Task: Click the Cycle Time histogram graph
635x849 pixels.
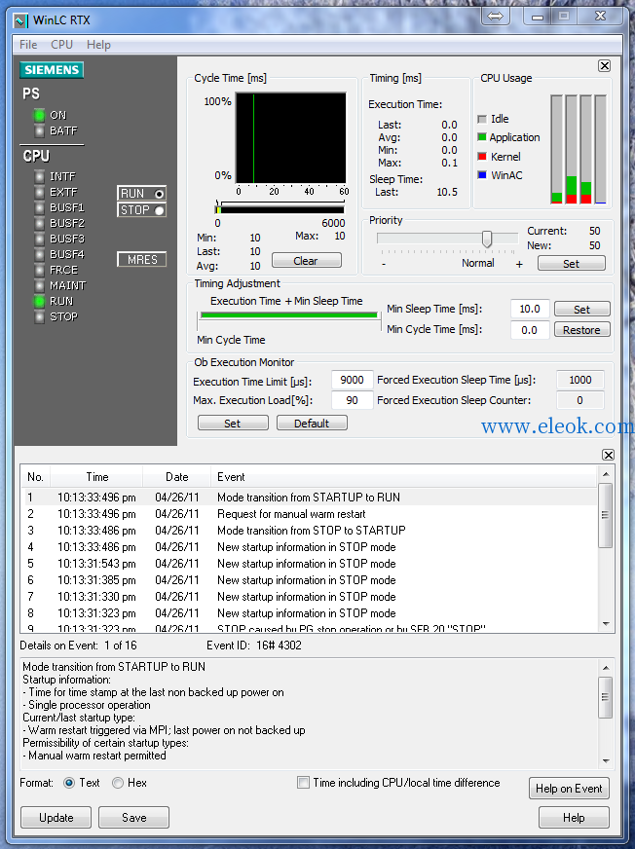Action: click(291, 138)
